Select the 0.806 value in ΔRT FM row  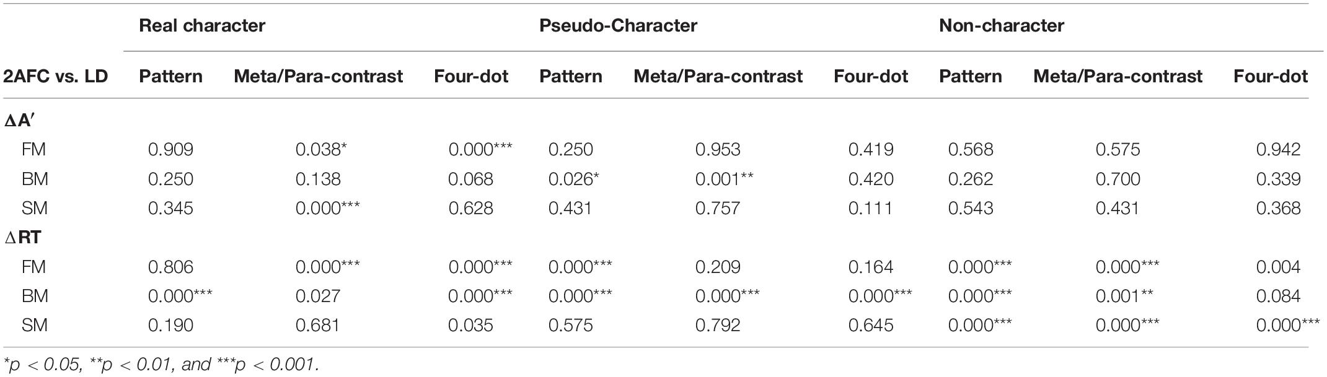[x=170, y=267]
